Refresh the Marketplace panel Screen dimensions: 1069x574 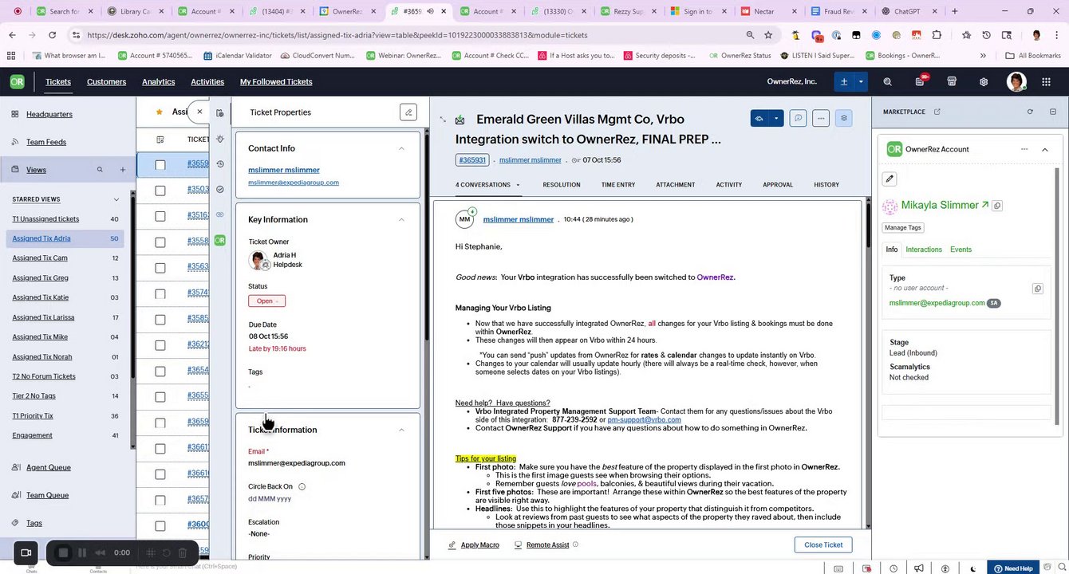point(1030,112)
